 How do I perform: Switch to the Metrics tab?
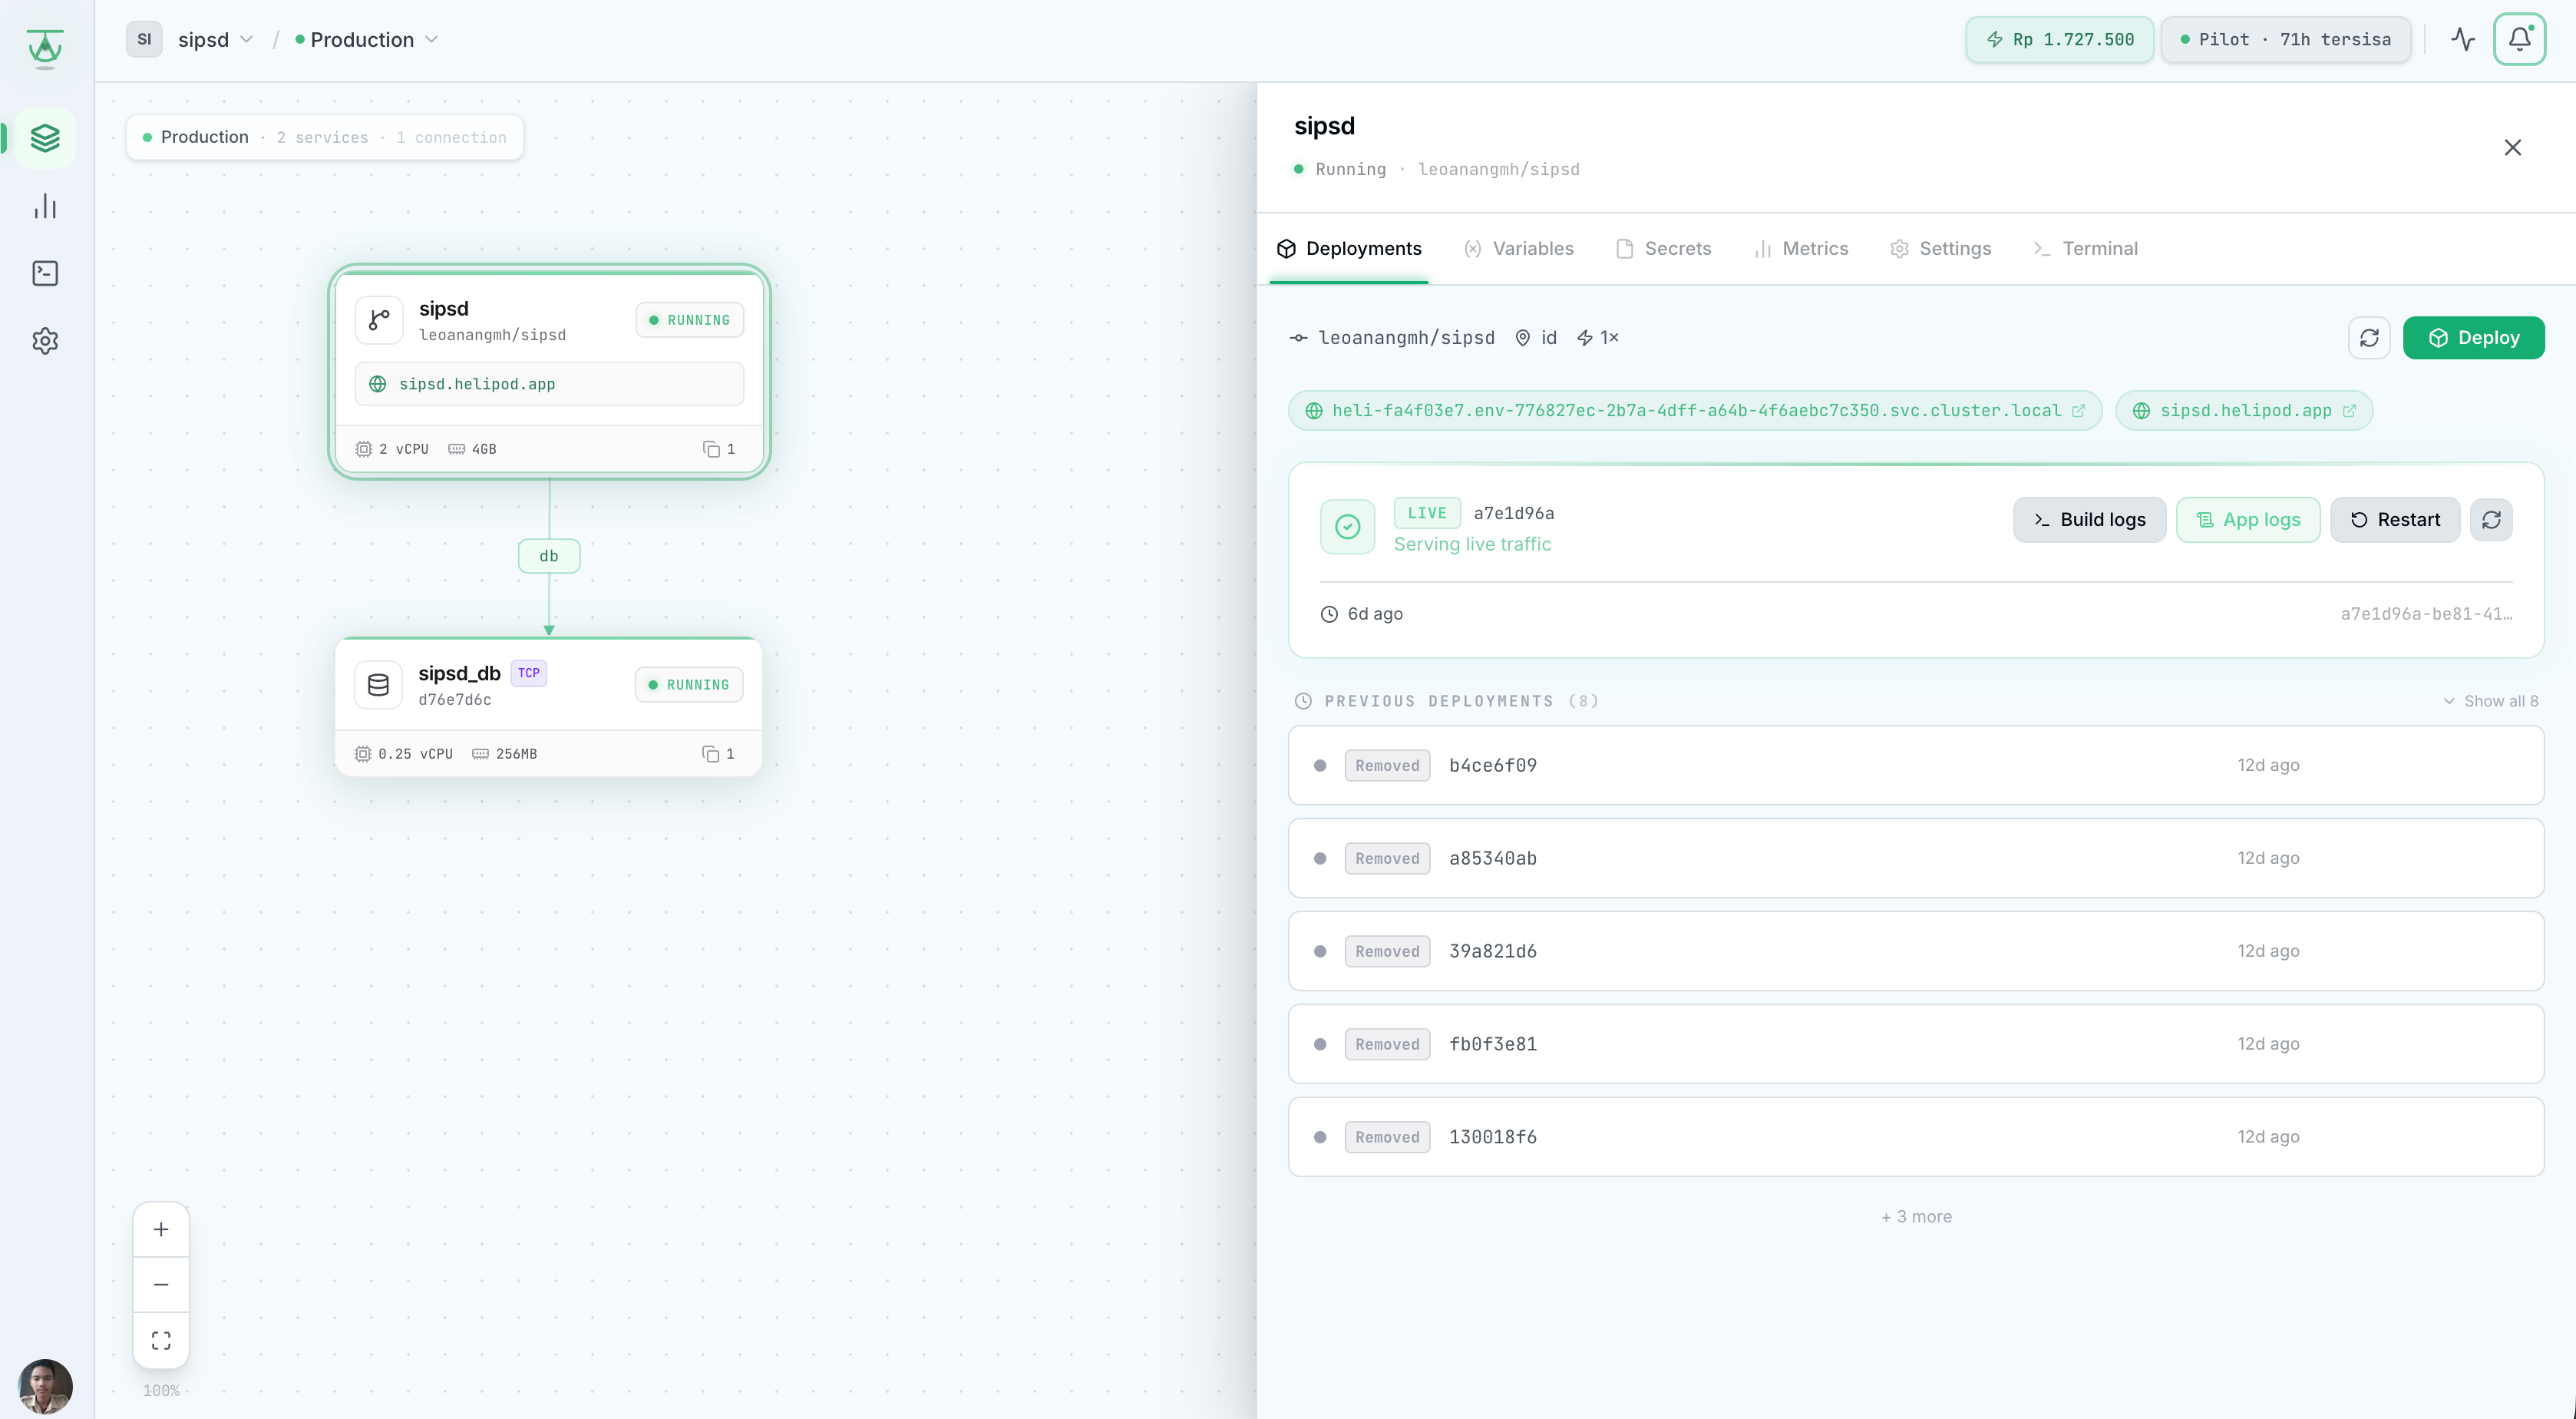coord(1801,250)
